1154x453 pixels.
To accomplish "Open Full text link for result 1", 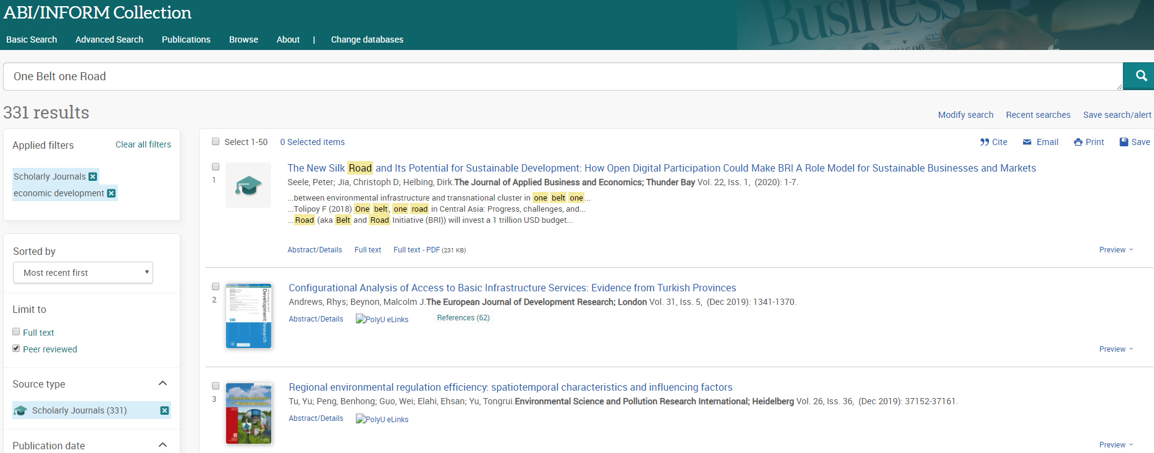I will click(368, 250).
